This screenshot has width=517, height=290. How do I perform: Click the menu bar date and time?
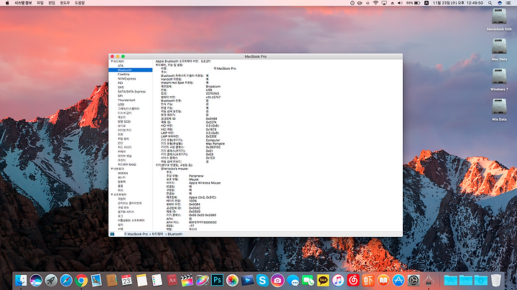[457, 3]
